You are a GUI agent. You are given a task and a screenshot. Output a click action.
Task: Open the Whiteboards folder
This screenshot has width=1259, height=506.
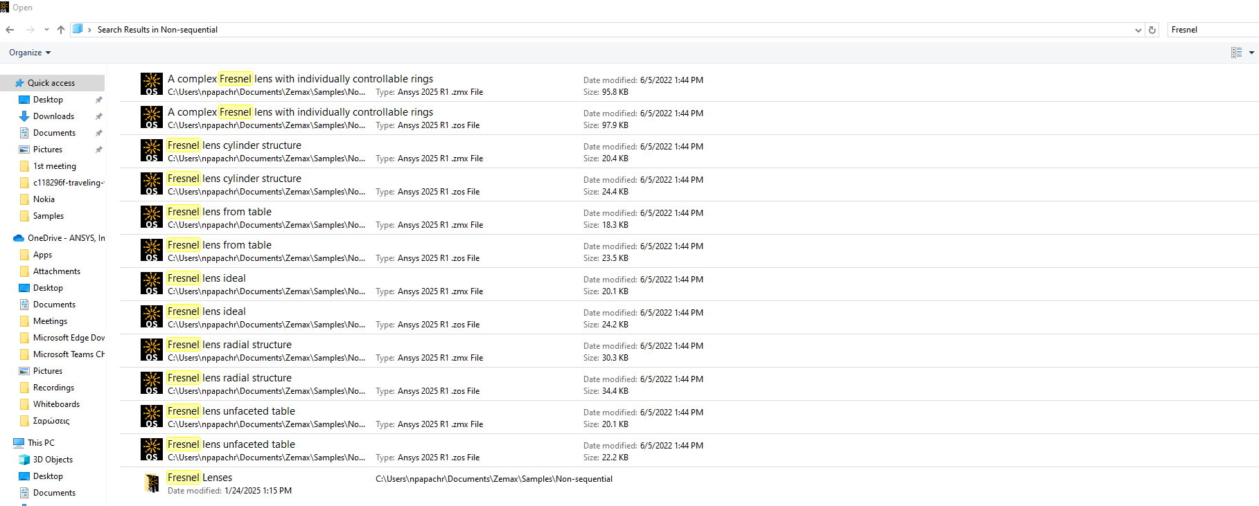(x=56, y=404)
